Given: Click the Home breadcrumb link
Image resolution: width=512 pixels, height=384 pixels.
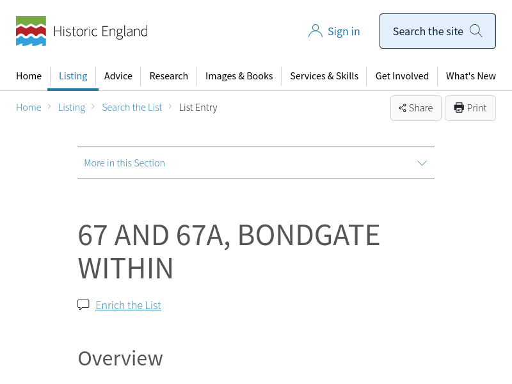Looking at the screenshot, I should tap(29, 107).
